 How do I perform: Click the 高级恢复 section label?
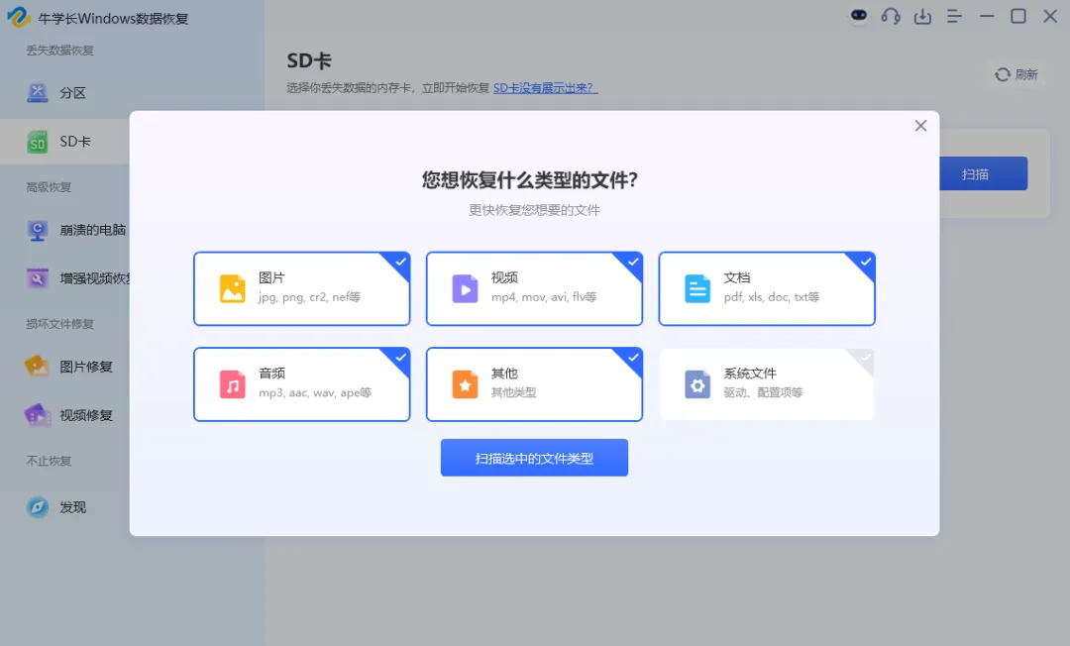tap(49, 187)
